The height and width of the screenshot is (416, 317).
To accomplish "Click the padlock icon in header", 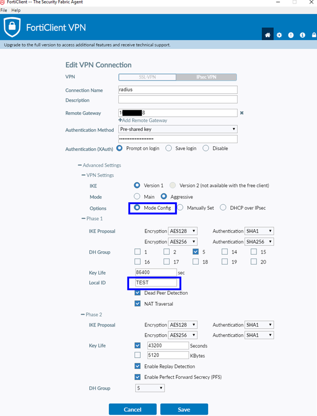I will 314,35.
